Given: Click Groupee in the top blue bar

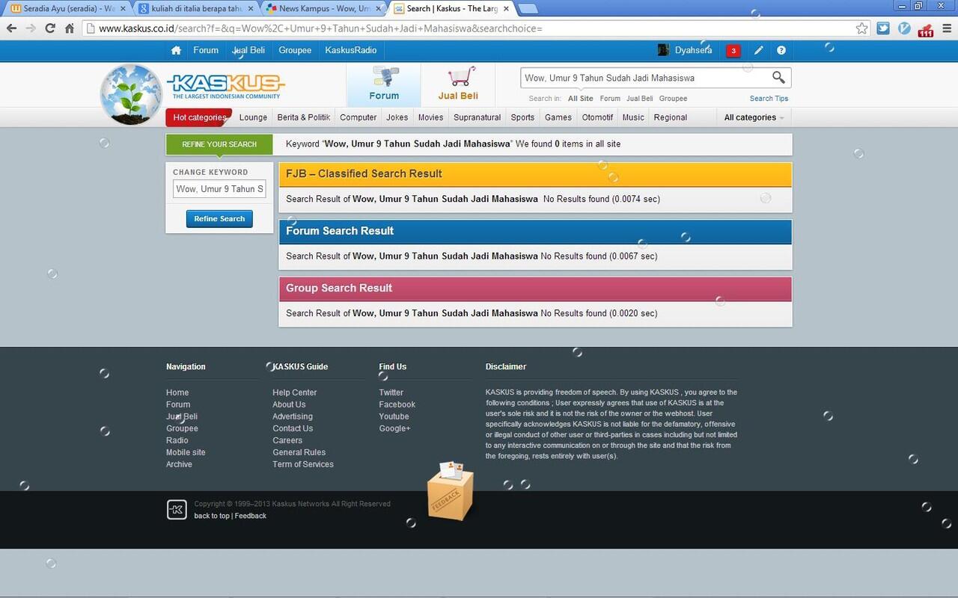Looking at the screenshot, I should click(295, 50).
